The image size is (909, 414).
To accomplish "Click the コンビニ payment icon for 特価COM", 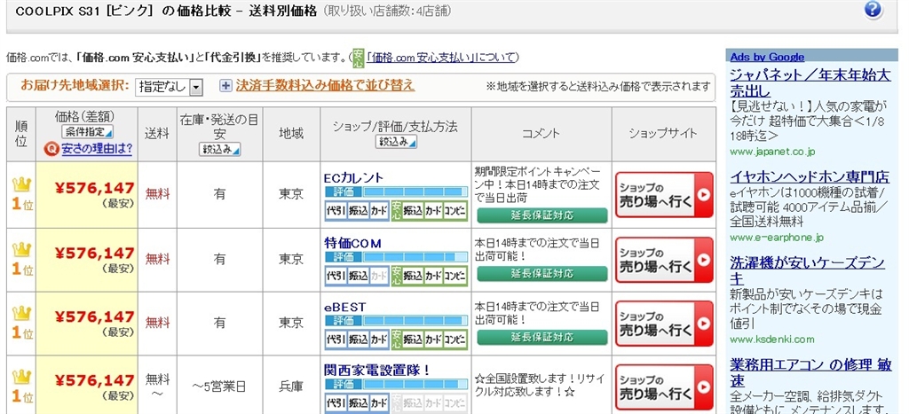I will 455,276.
